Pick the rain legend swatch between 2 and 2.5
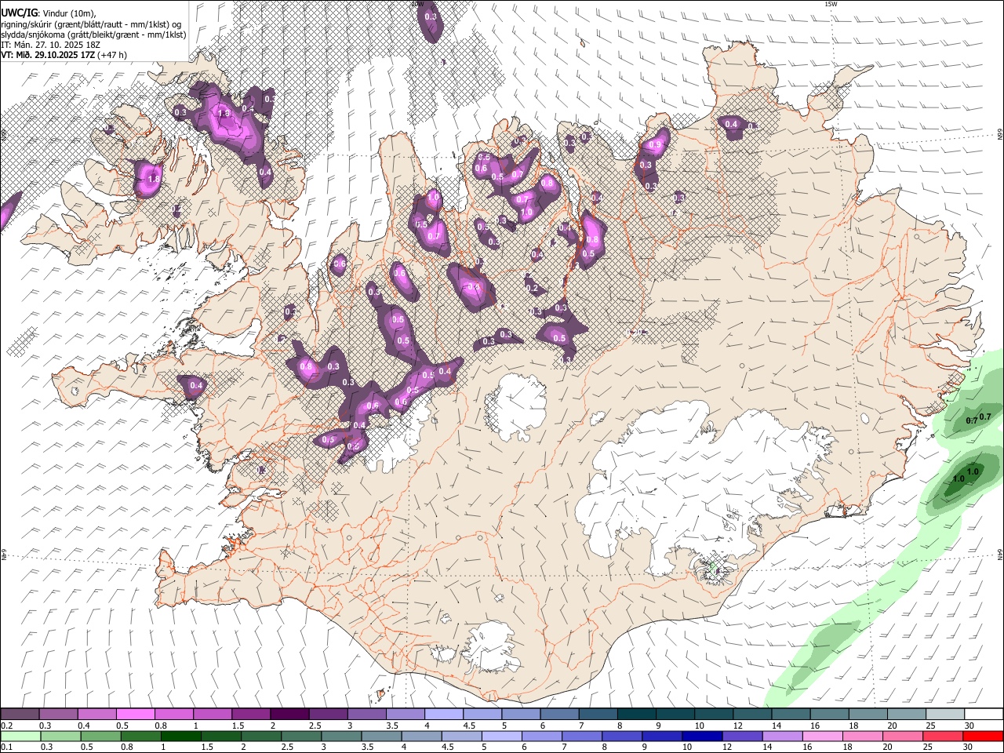This screenshot has height=753, width=1004. 260,737
